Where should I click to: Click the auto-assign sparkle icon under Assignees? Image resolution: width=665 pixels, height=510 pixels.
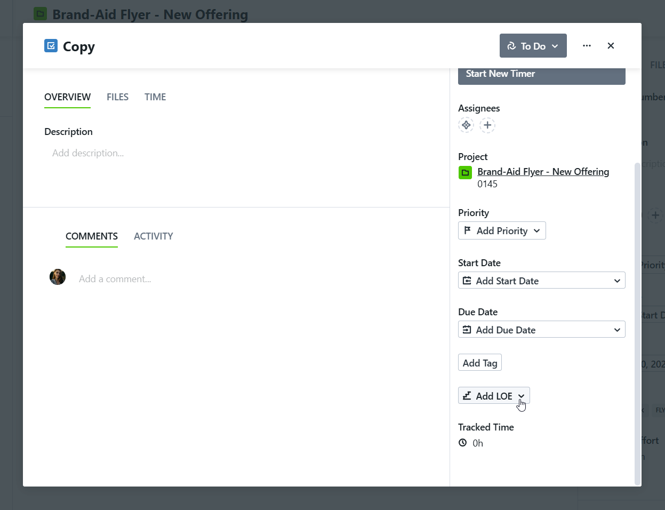[x=466, y=125]
